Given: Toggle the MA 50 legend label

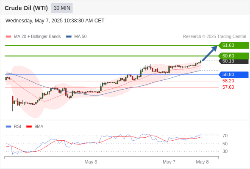Looking at the screenshot, I should pyautogui.click(x=81, y=37).
